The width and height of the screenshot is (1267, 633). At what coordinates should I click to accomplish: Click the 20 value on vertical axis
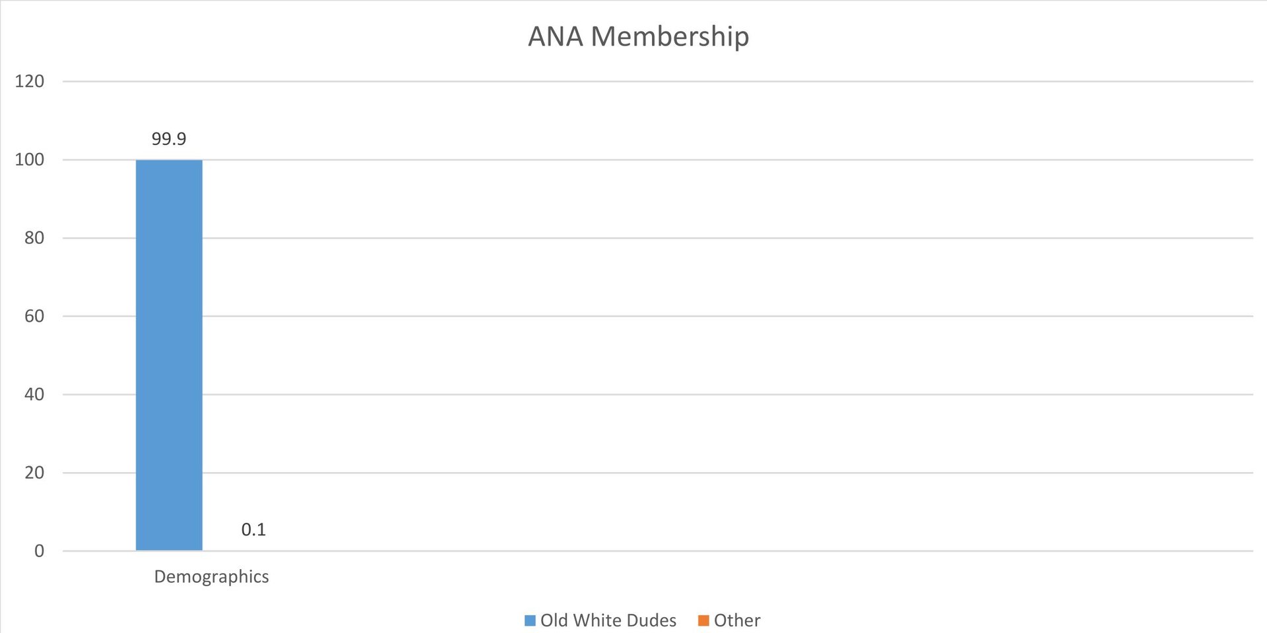(x=34, y=473)
